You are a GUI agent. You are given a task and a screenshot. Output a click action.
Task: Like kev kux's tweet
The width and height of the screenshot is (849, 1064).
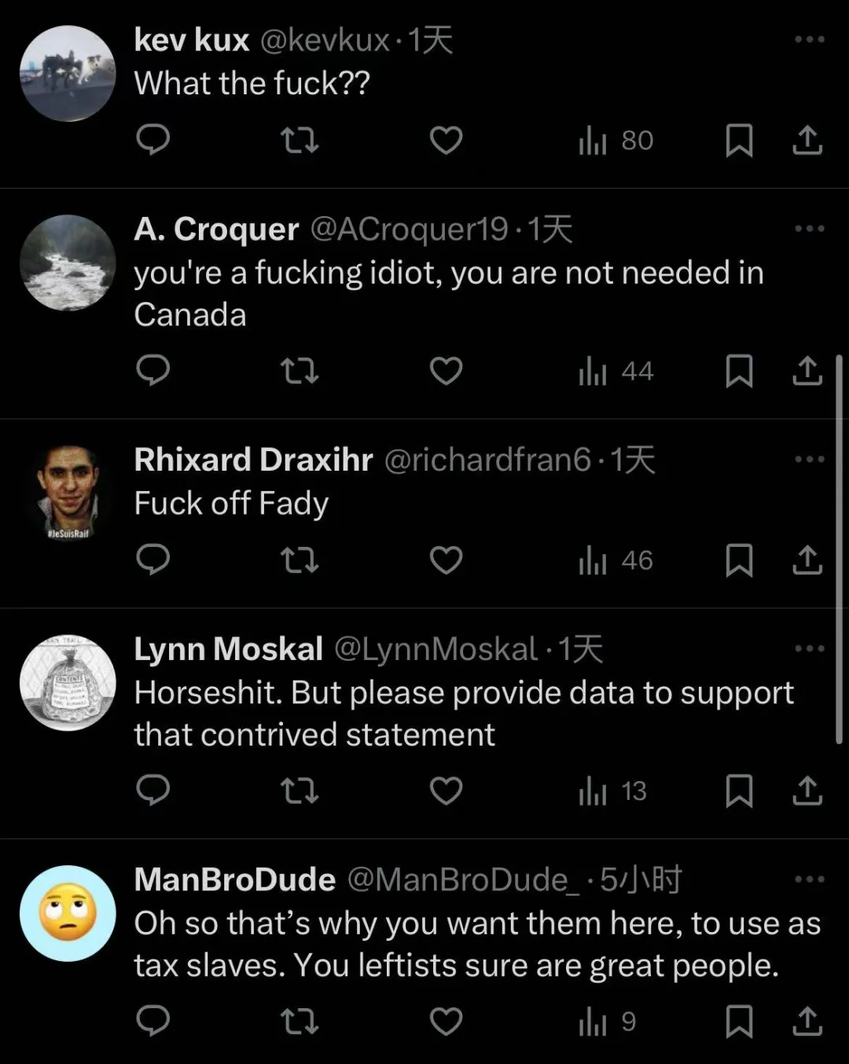[446, 141]
